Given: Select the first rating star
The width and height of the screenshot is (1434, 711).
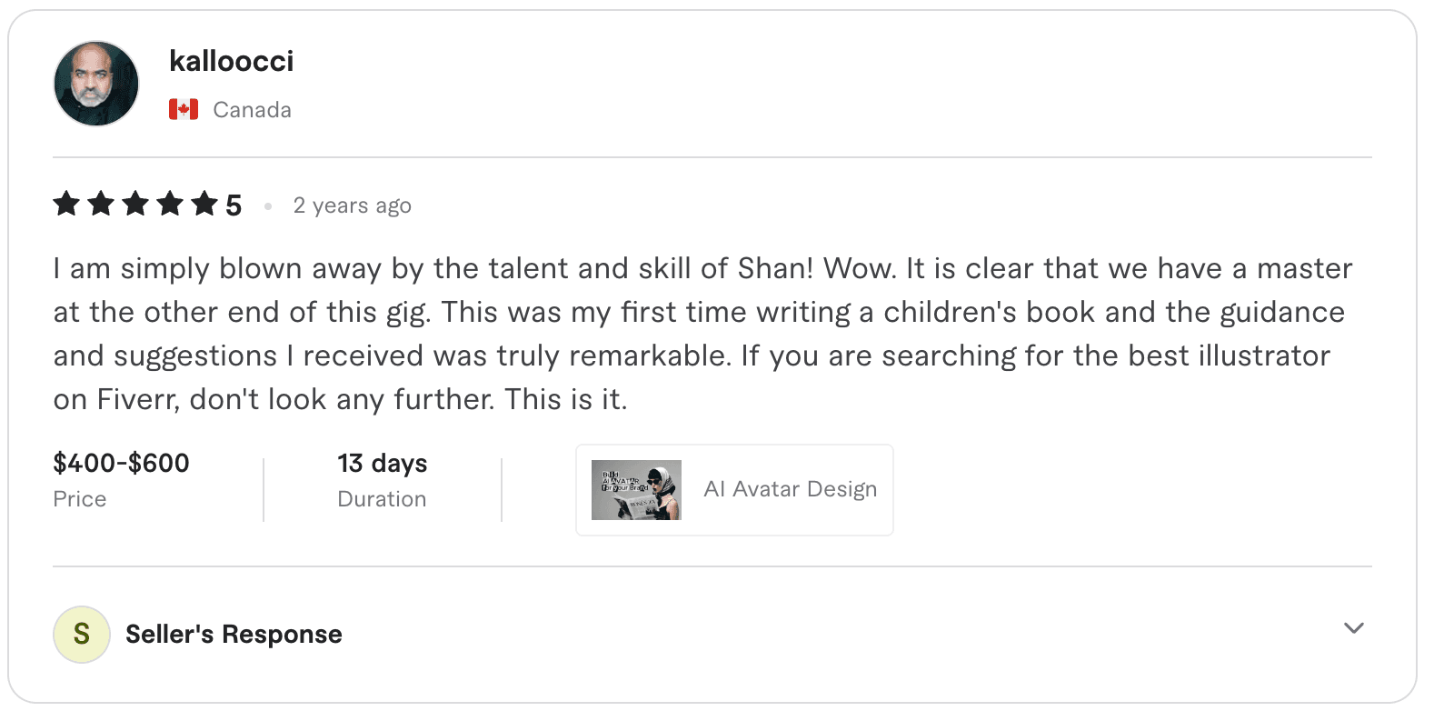Looking at the screenshot, I should [65, 204].
